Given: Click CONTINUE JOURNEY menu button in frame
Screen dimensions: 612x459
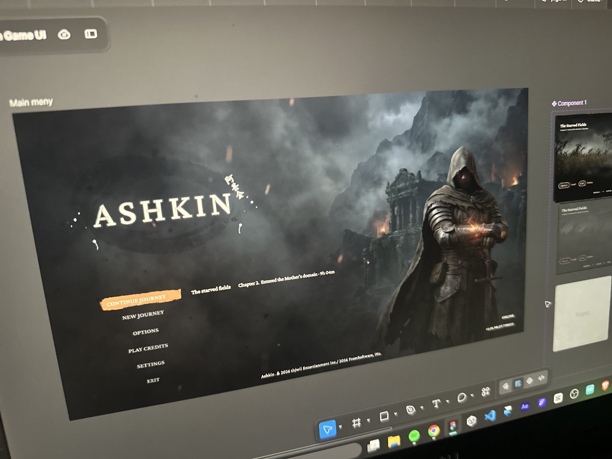Looking at the screenshot, I should (140, 299).
